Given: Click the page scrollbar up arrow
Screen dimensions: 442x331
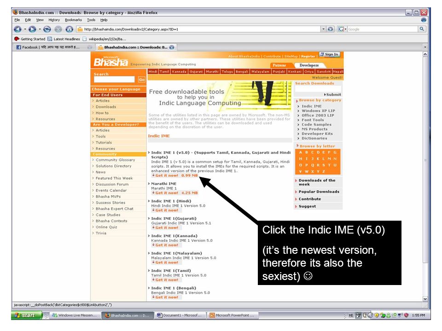Looking at the screenshot, I should point(425,54).
